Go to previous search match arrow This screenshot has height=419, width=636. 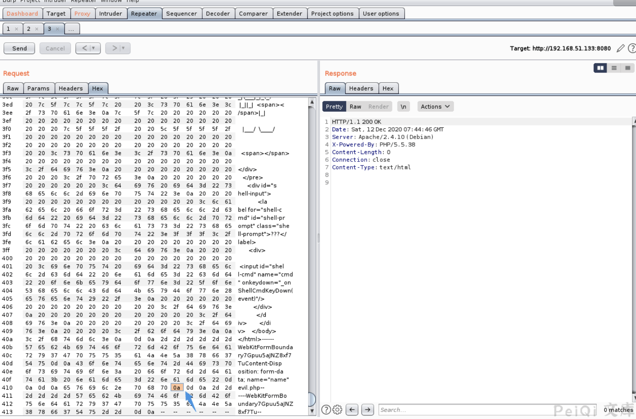352,410
